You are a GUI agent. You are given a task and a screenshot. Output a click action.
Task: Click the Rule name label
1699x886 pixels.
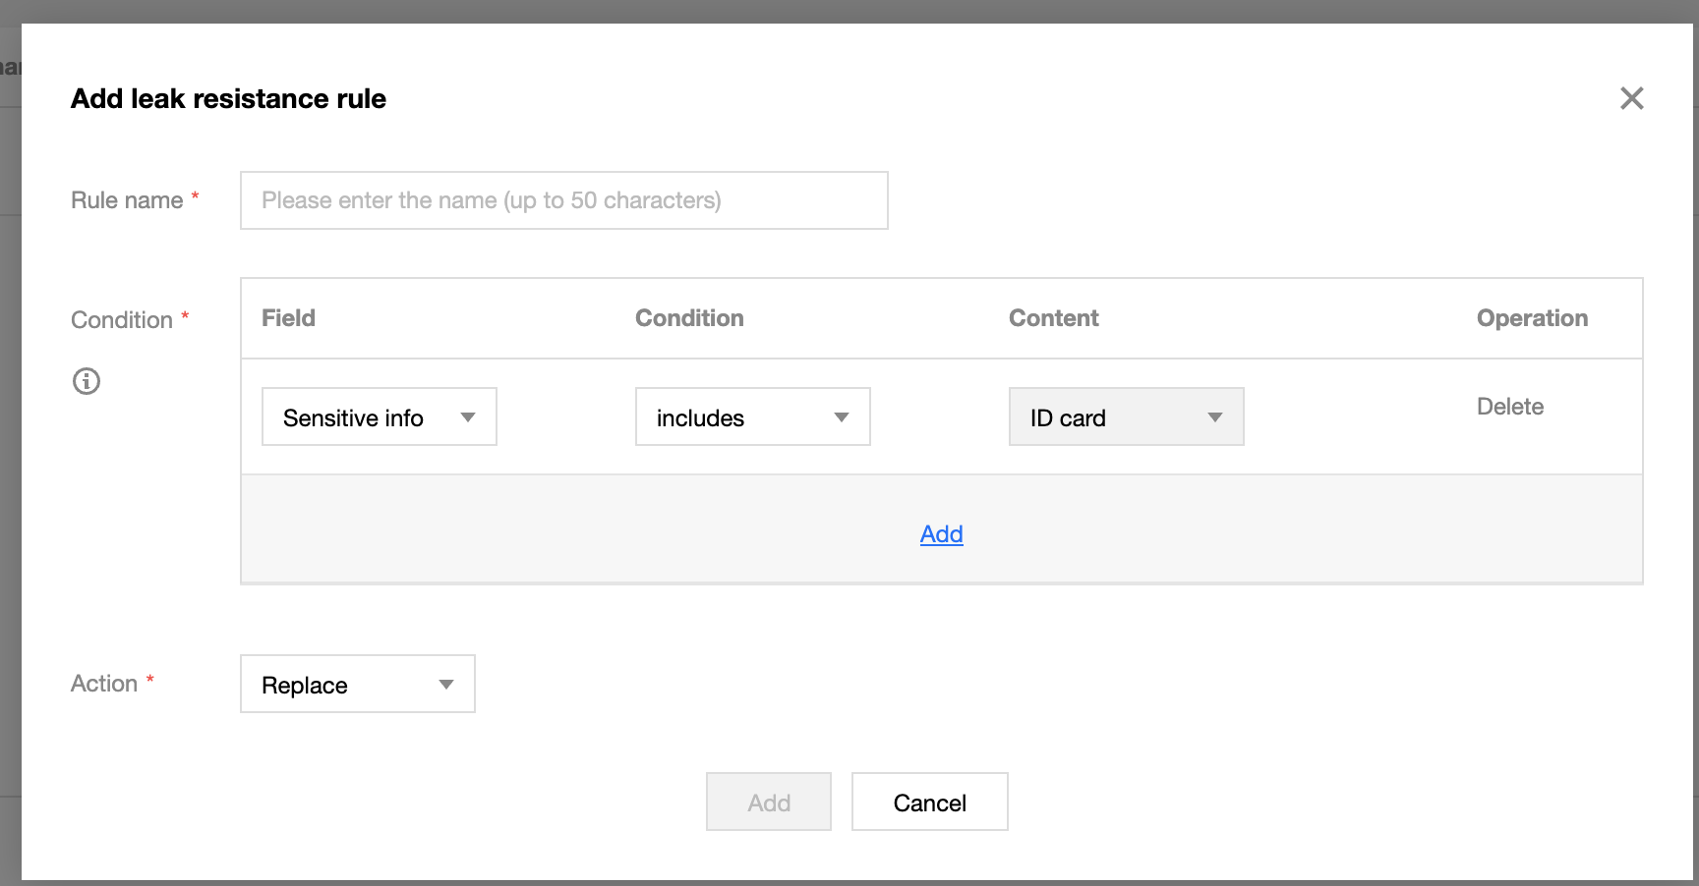click(127, 200)
